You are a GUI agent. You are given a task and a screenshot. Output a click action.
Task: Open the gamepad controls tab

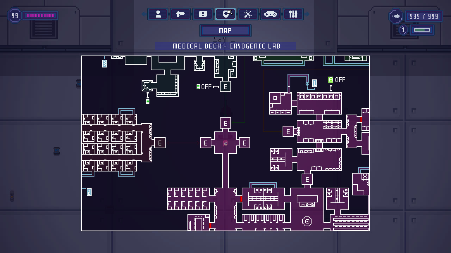(x=270, y=14)
